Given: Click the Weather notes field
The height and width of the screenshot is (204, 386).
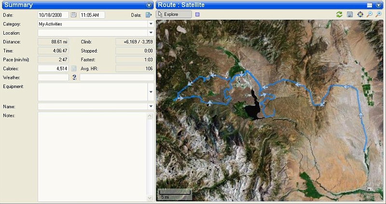Looking at the screenshot, I should 117,77.
